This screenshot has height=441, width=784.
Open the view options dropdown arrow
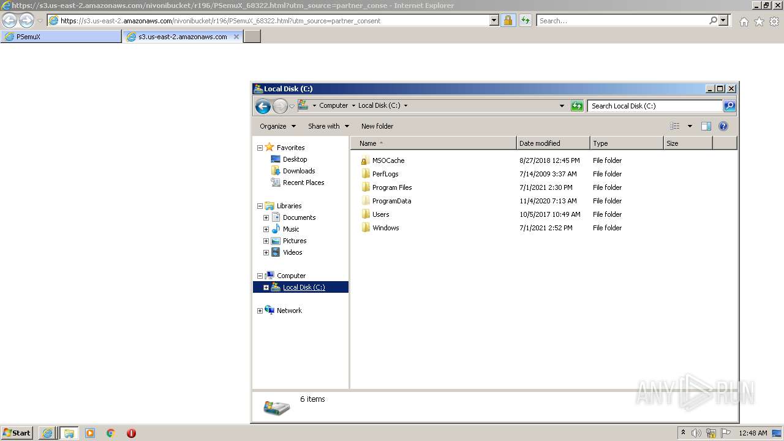pos(690,126)
